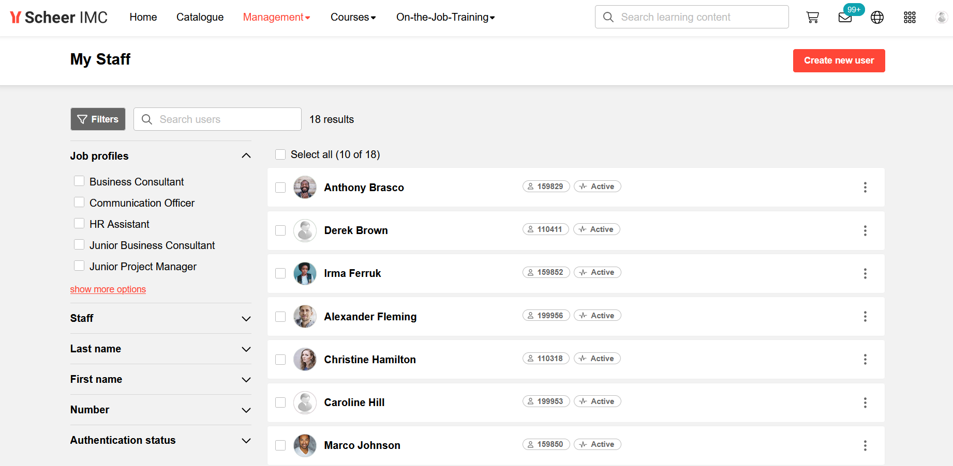Go to the Catalogue menu item

pos(200,17)
